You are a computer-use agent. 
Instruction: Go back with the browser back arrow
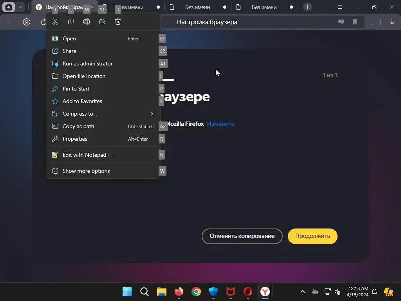click(9, 22)
